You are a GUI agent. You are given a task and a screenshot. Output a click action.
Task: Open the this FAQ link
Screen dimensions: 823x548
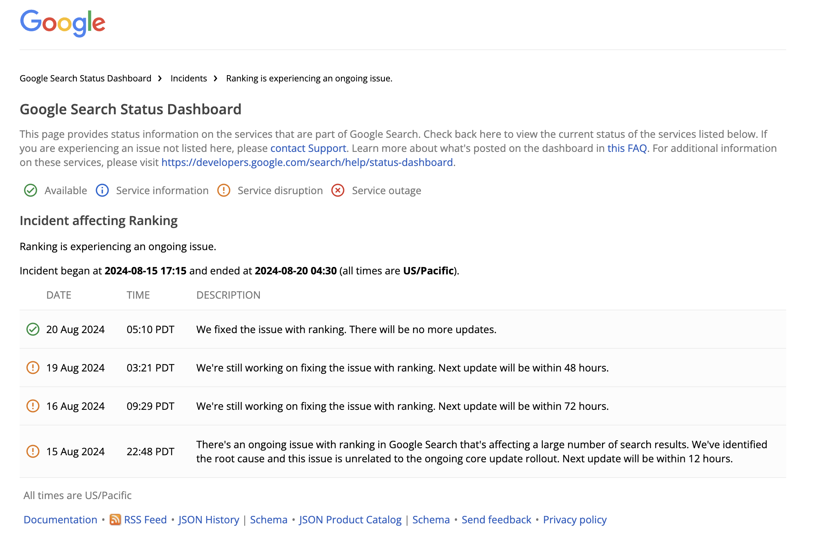click(x=627, y=148)
